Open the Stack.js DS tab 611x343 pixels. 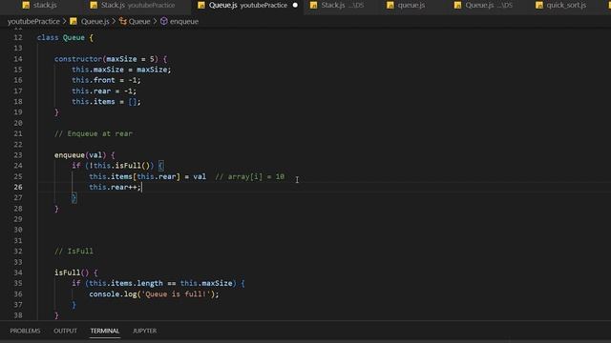338,6
